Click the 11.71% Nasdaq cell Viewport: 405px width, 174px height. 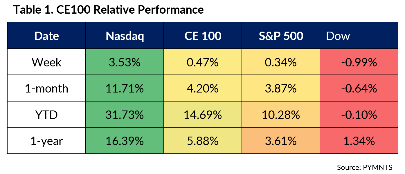pyautogui.click(x=125, y=88)
